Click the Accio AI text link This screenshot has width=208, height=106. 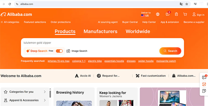pos(86,76)
